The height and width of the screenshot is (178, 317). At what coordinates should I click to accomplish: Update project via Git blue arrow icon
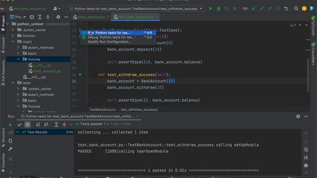point(254,9)
